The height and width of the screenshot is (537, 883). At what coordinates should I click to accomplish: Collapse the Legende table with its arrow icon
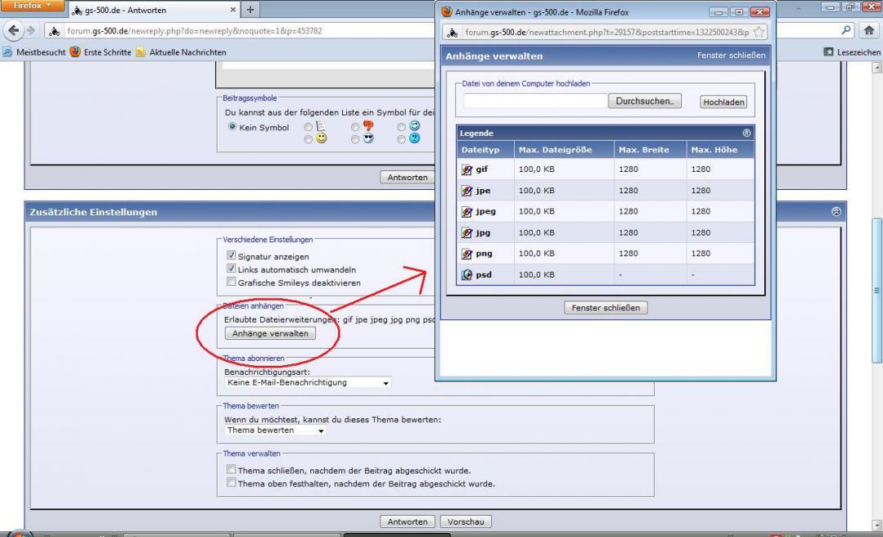point(746,133)
